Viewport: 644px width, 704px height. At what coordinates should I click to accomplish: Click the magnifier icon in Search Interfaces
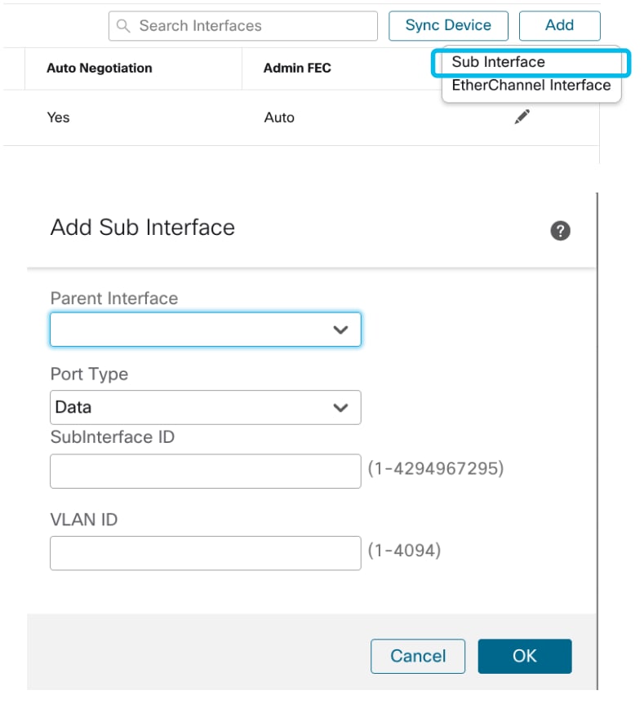pos(123,25)
